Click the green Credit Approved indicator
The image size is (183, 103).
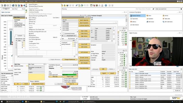[x=69, y=75]
